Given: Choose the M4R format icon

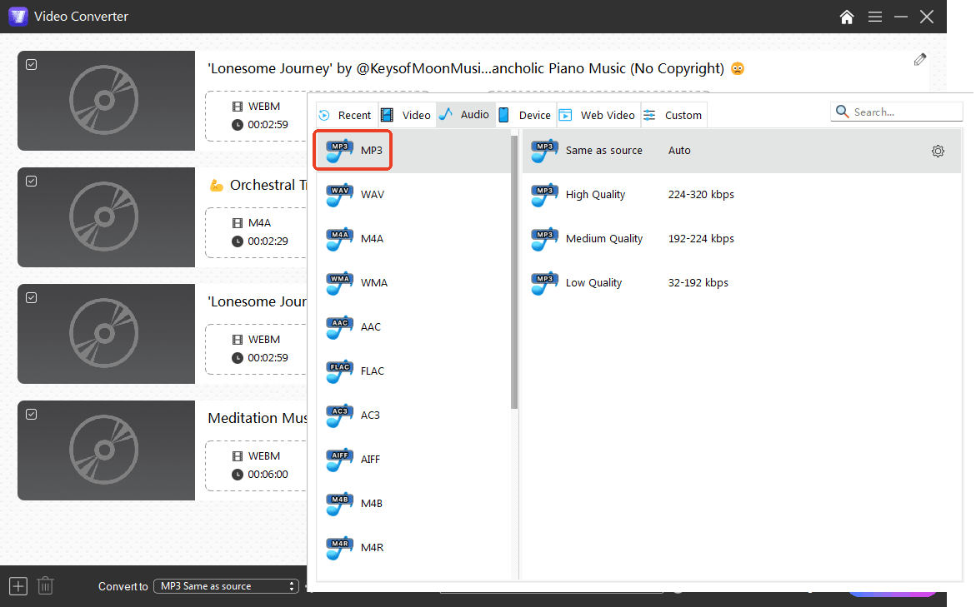Looking at the screenshot, I should point(339,549).
